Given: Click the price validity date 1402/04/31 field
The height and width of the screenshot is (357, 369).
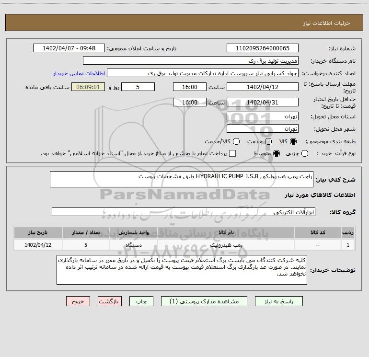Looking at the screenshot, I should click(263, 103).
